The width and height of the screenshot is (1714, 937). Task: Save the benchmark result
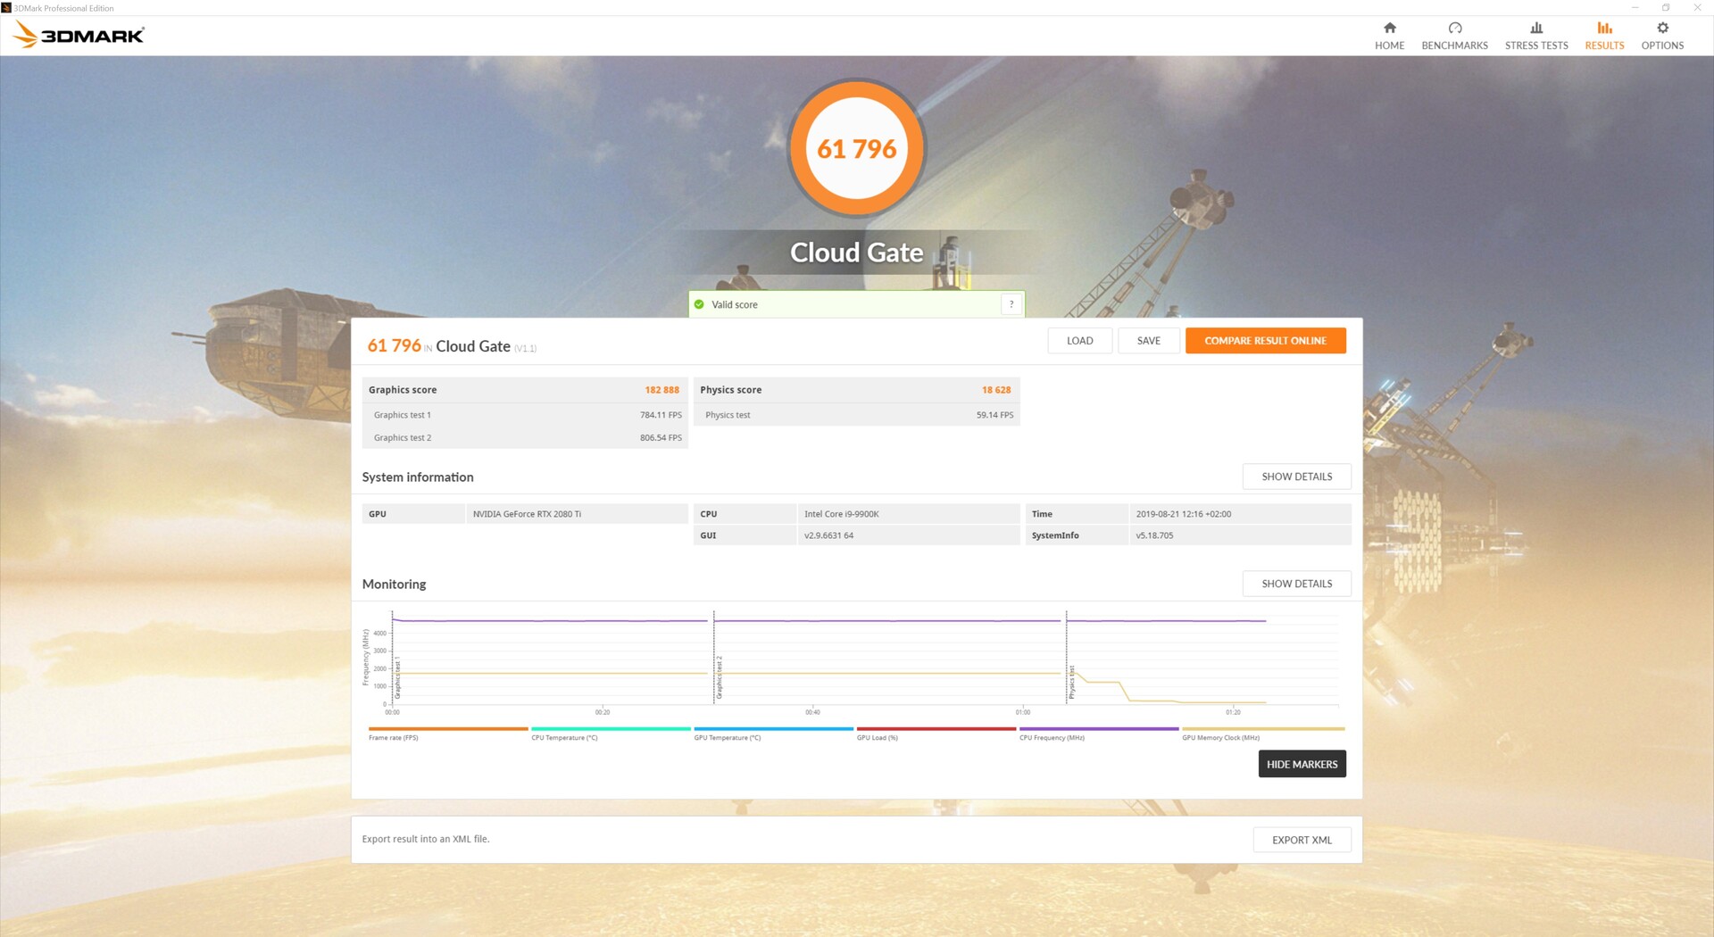[1148, 341]
